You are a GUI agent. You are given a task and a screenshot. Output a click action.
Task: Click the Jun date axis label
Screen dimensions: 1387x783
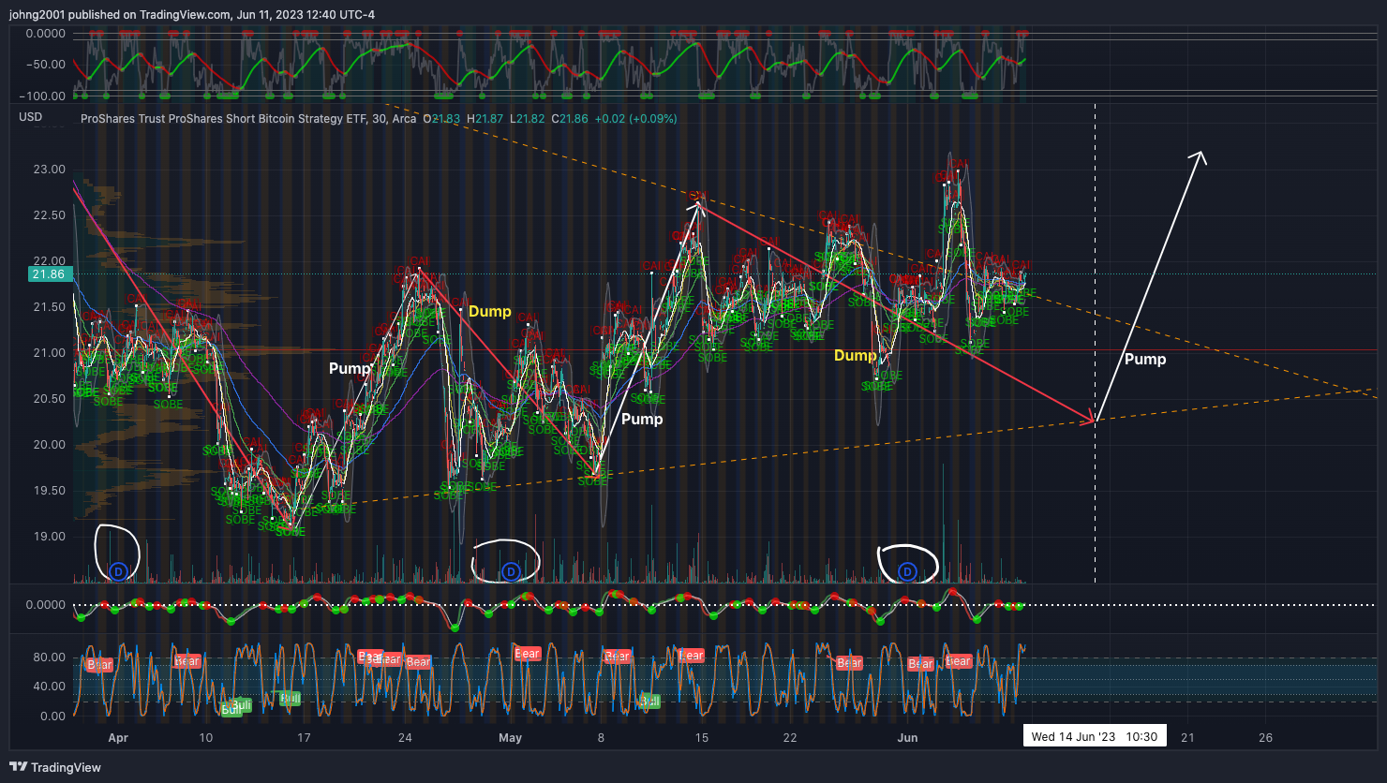pyautogui.click(x=907, y=737)
